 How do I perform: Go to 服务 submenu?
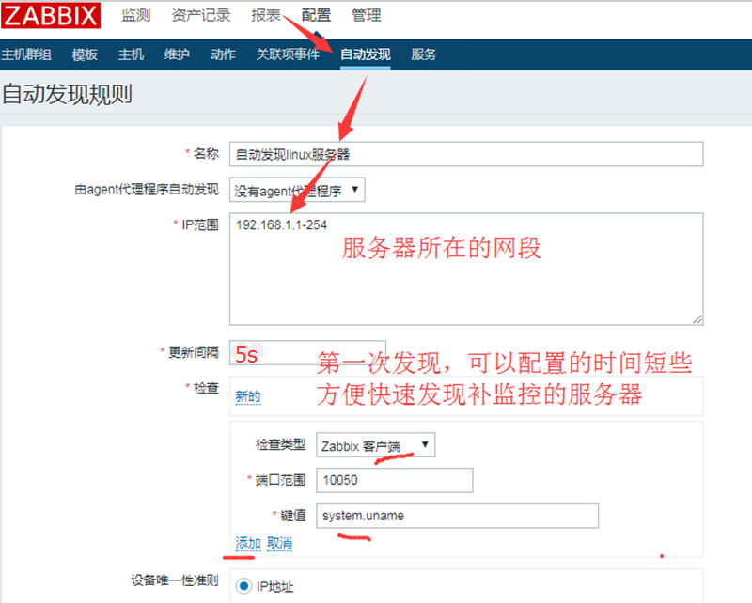(424, 54)
